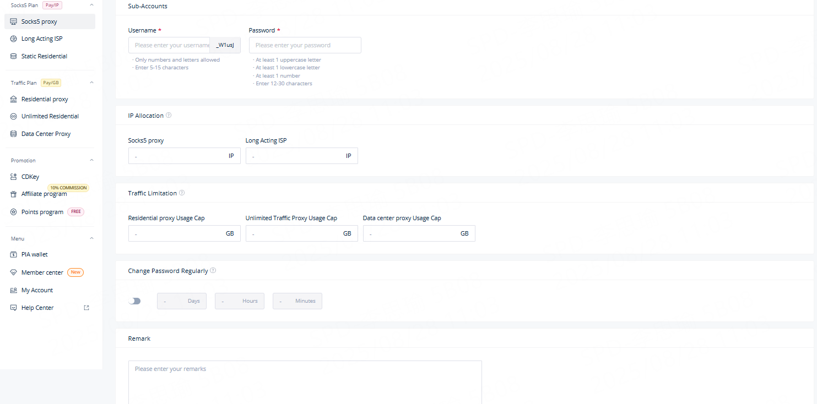Collapse the Promotion section chevron

point(91,160)
